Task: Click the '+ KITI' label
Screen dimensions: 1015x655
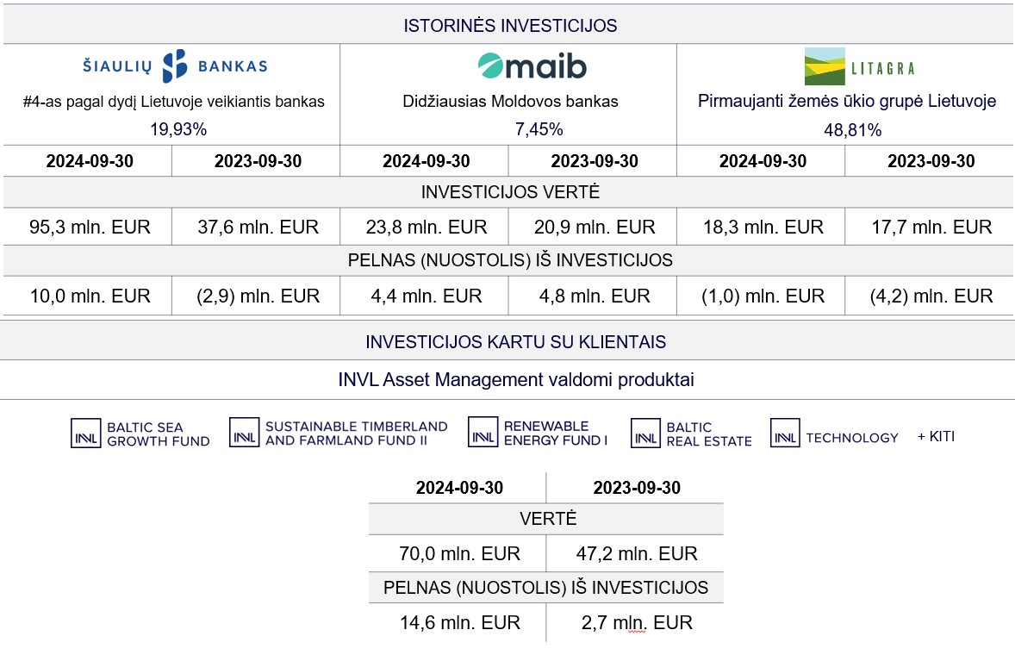Action: [936, 436]
